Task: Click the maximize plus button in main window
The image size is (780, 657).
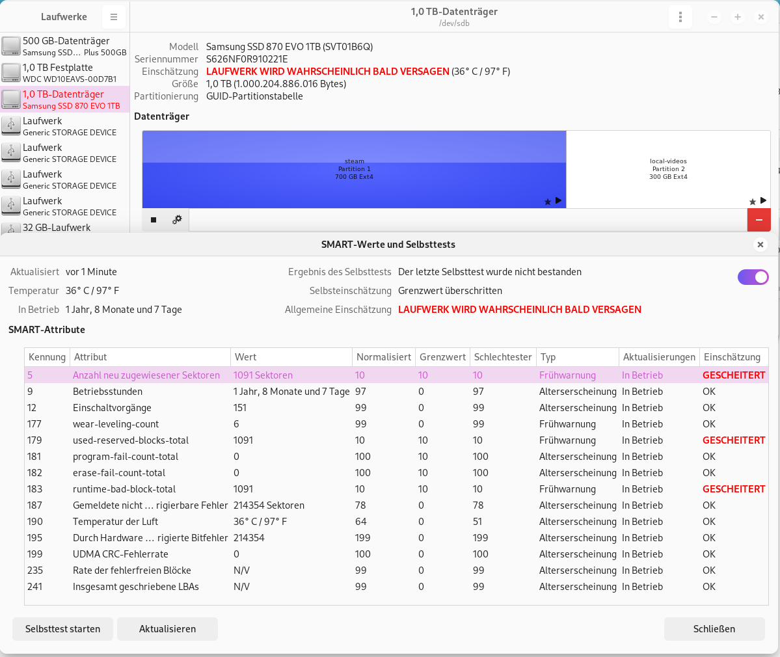Action: [x=737, y=17]
